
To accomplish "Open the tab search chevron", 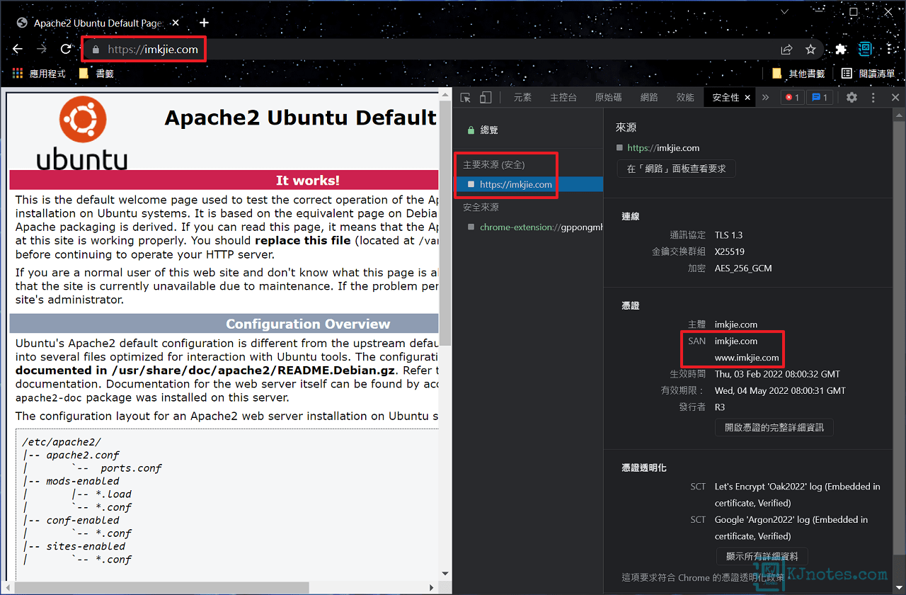I will pos(784,12).
